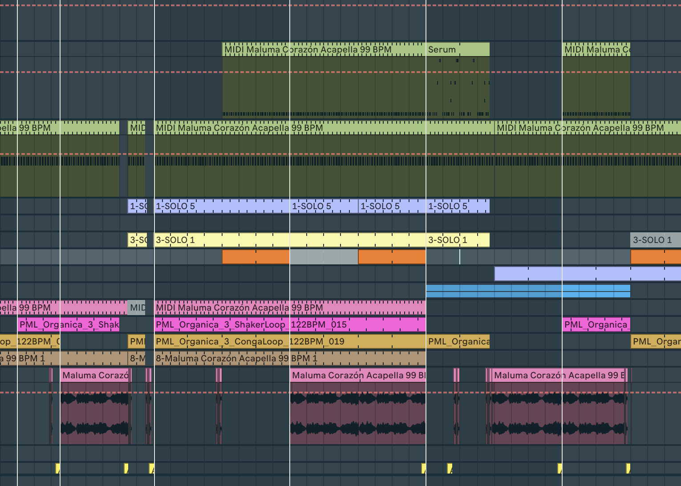Select the unlabeled blue clip

click(x=528, y=291)
